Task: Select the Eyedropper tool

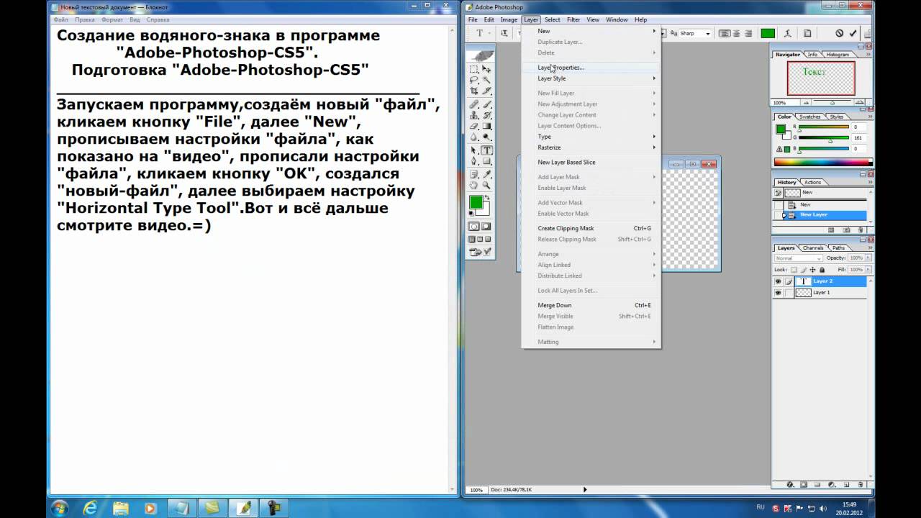Action: tap(487, 175)
